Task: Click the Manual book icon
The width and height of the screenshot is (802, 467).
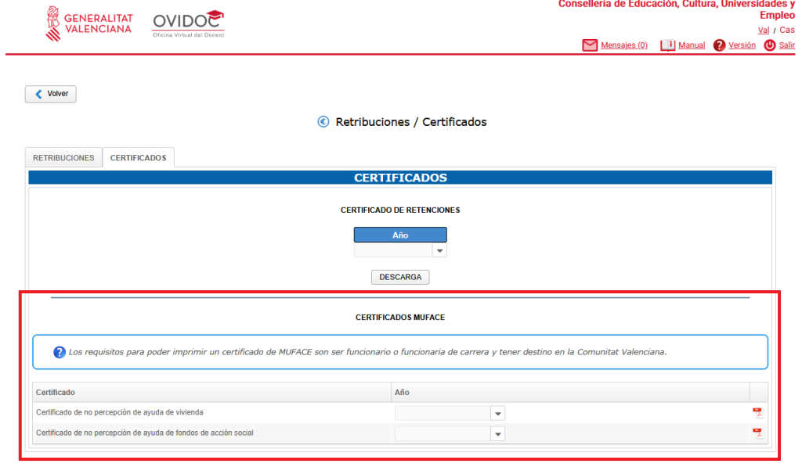Action: click(667, 45)
